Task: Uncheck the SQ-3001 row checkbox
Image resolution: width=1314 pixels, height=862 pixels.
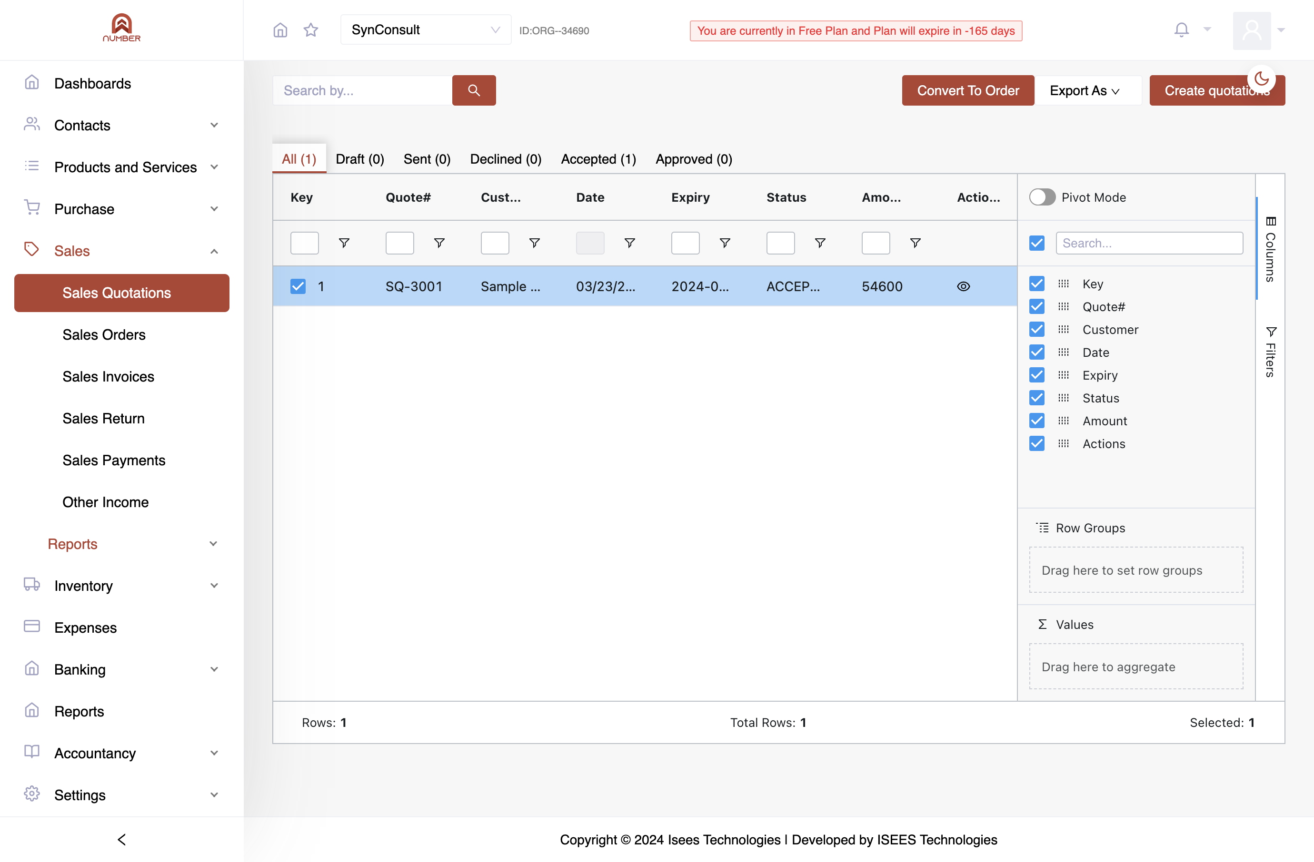Action: 298,286
